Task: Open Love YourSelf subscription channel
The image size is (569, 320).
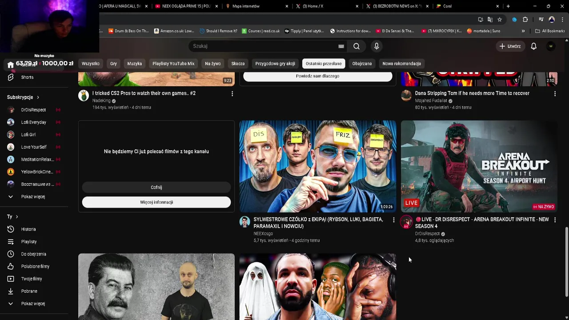Action: (33, 147)
